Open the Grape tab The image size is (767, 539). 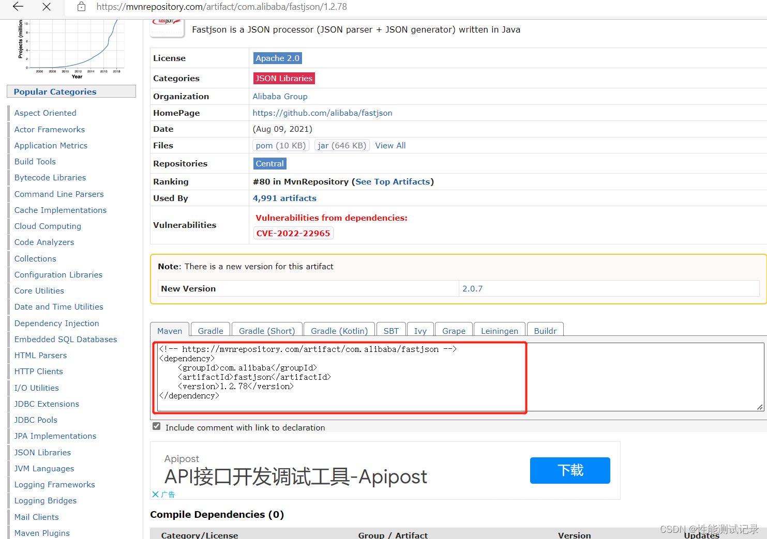point(454,331)
